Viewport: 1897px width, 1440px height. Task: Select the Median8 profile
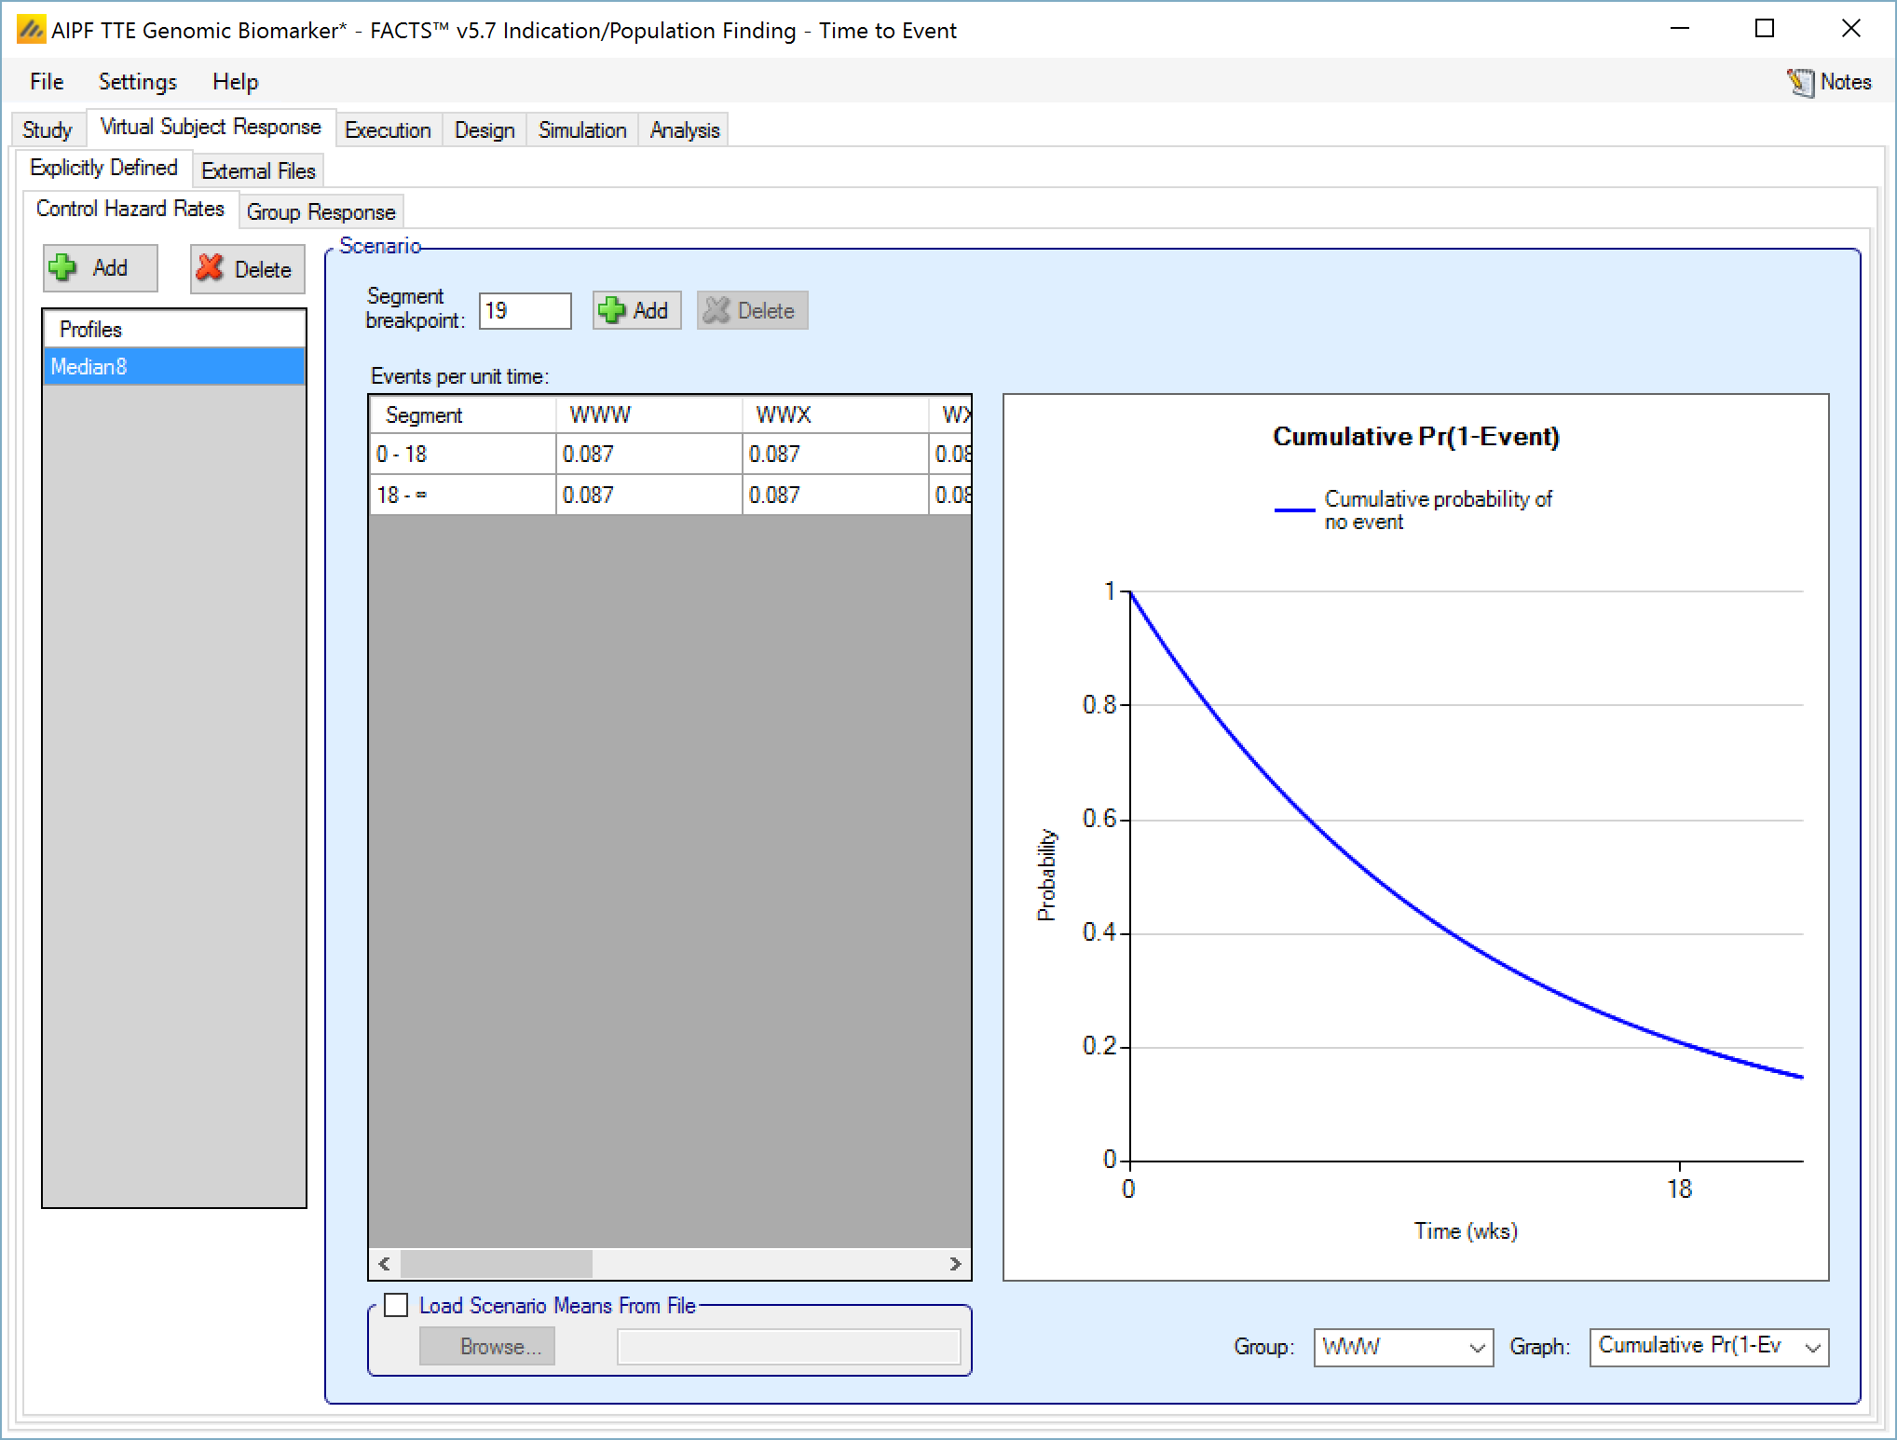tap(174, 366)
